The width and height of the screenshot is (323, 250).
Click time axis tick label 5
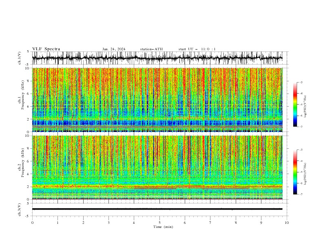tap(159, 223)
